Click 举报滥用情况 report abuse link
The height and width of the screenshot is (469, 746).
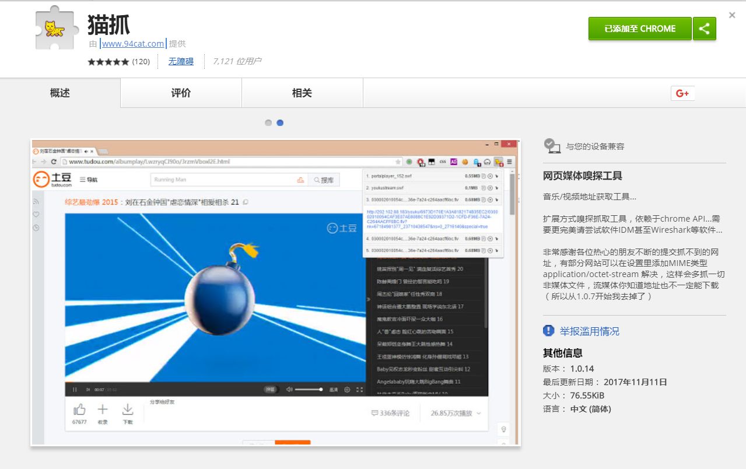coord(590,331)
